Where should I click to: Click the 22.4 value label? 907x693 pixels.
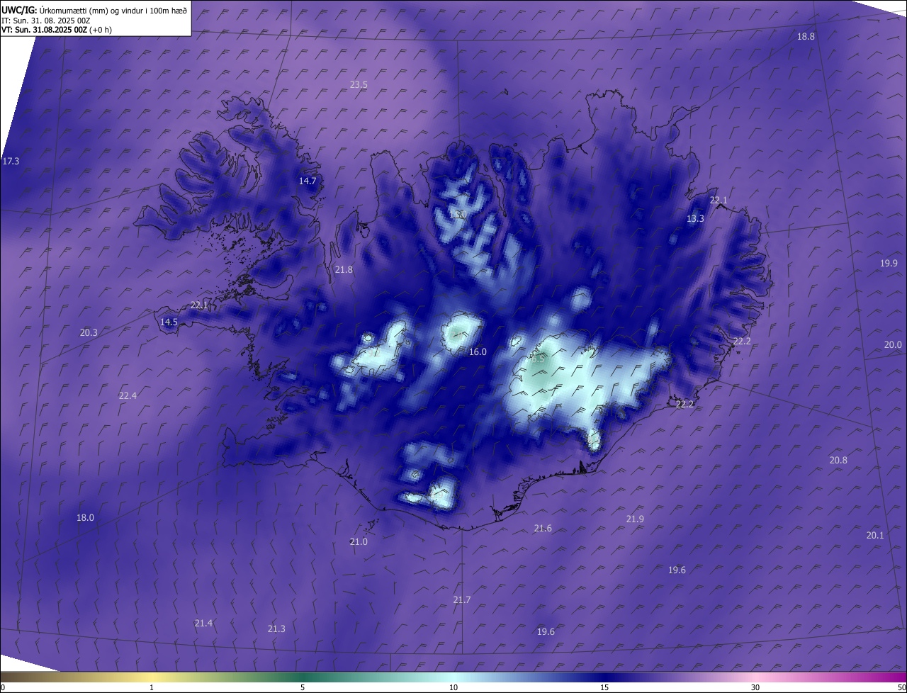pyautogui.click(x=128, y=396)
